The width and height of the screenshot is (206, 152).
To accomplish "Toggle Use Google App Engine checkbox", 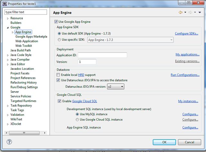I will click(57, 22).
